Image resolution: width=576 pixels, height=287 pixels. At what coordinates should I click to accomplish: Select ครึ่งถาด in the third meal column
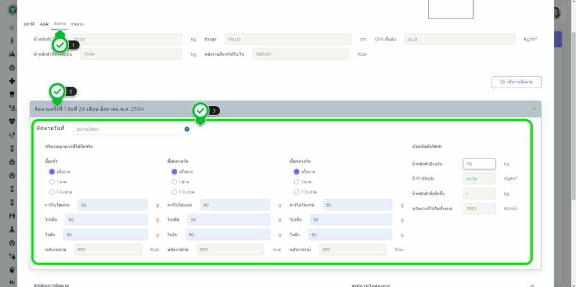click(296, 172)
